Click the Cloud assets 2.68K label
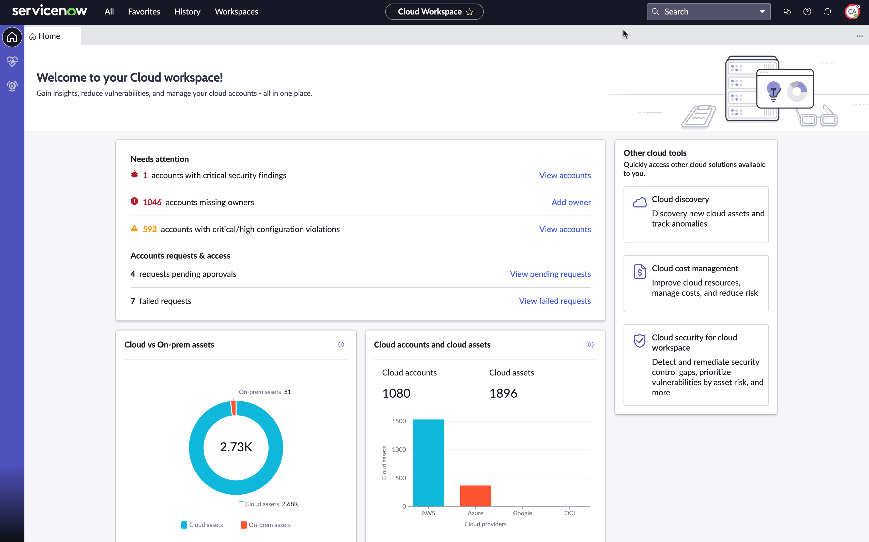869x542 pixels. pyautogui.click(x=272, y=504)
